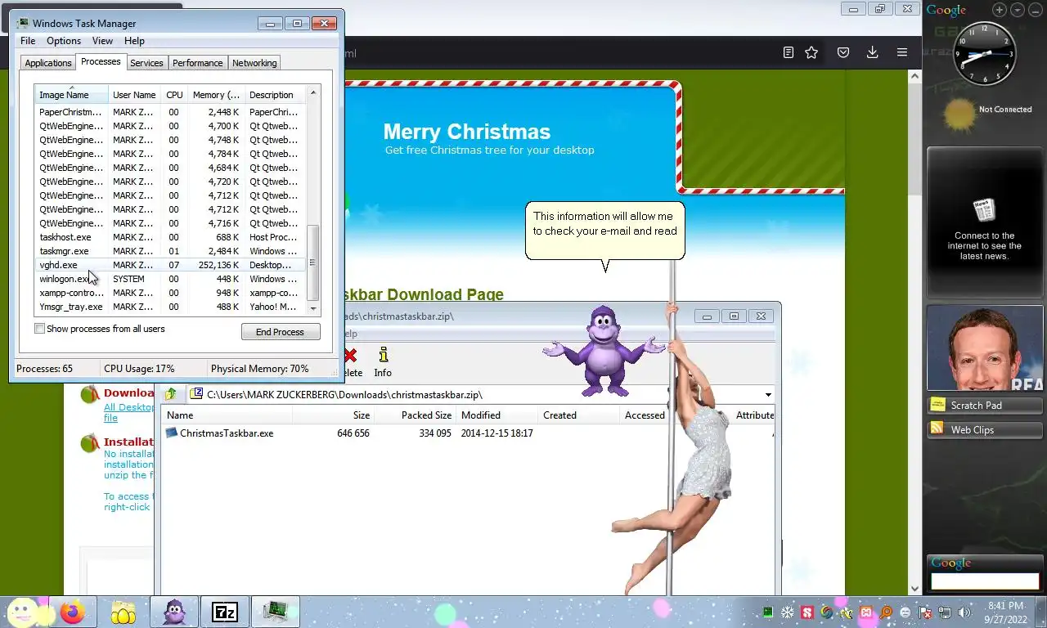This screenshot has height=628, width=1047.
Task: Open Firefox reader view icon
Action: pyautogui.click(x=788, y=52)
